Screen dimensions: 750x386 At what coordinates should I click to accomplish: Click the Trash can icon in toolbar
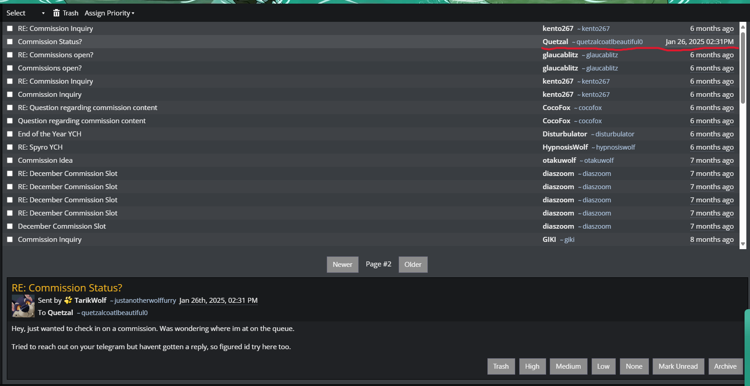(x=56, y=13)
